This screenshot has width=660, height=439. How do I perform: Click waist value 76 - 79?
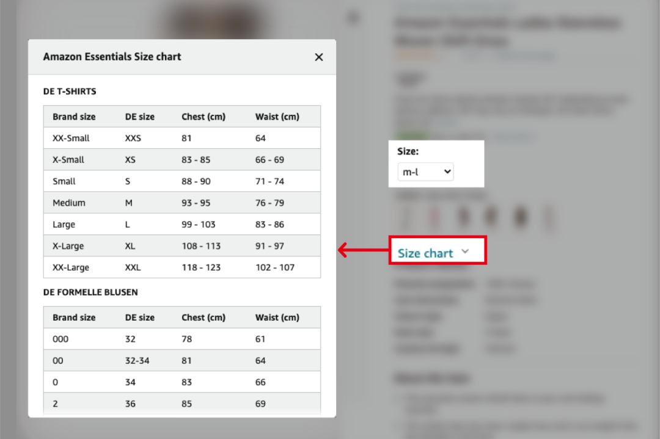pyautogui.click(x=269, y=203)
